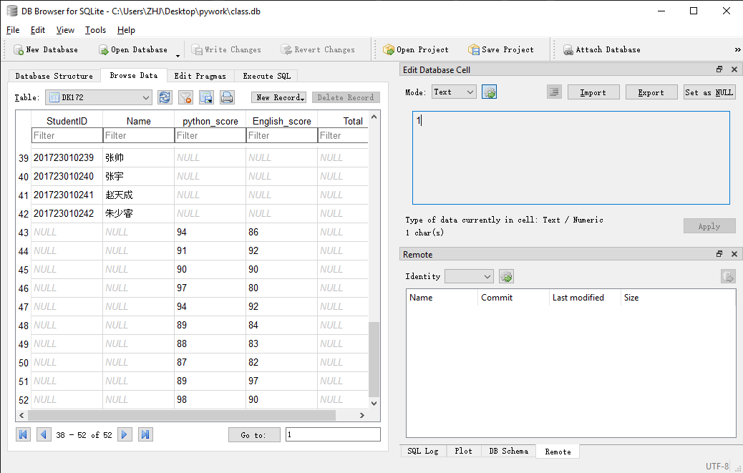This screenshot has height=473, width=743.
Task: Click Open Project in the toolbar
Action: tap(416, 49)
